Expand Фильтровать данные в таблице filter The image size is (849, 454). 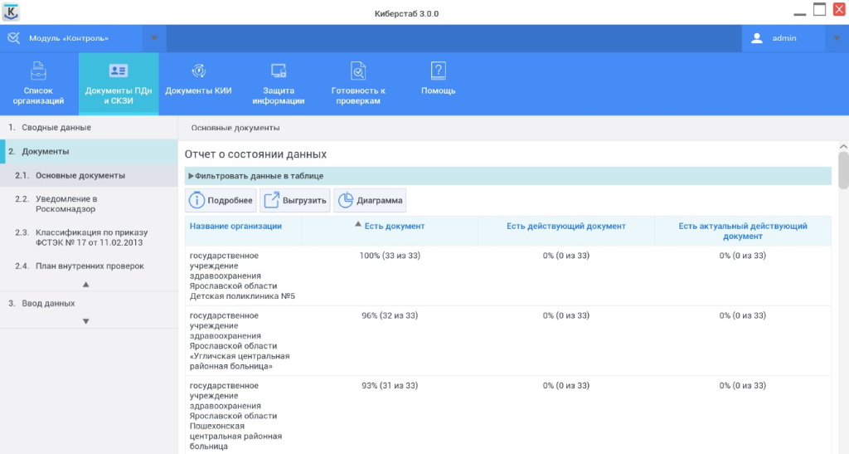tap(259, 176)
